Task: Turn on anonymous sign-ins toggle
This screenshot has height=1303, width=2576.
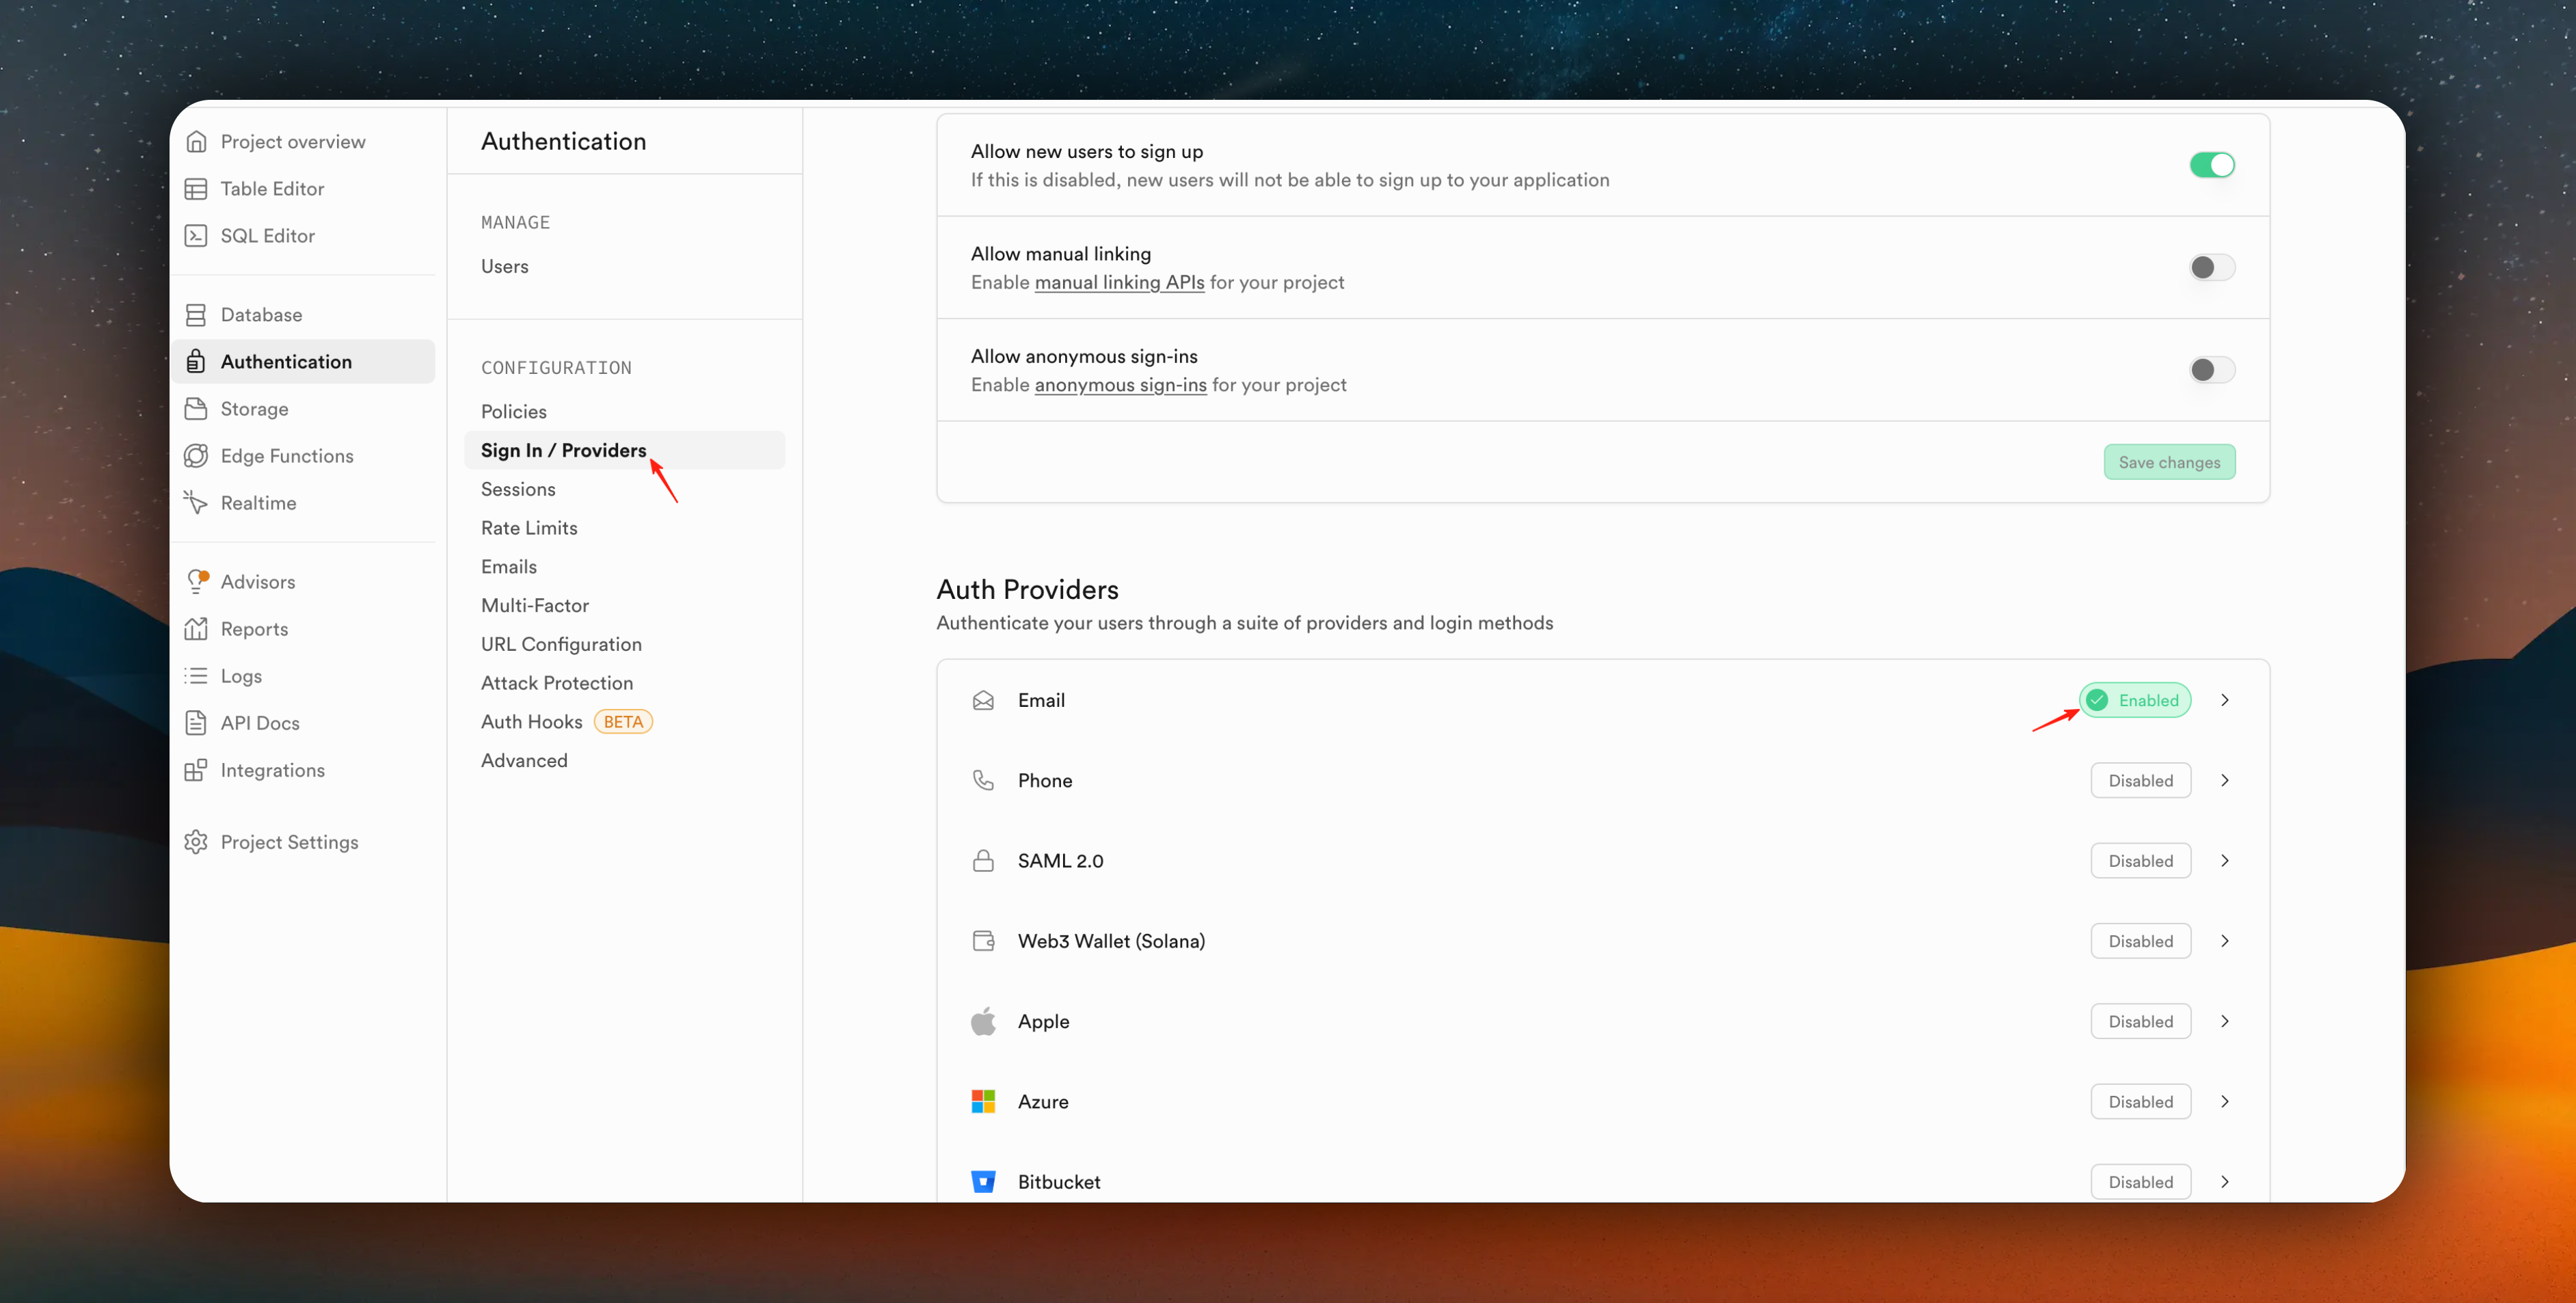Action: click(2211, 370)
